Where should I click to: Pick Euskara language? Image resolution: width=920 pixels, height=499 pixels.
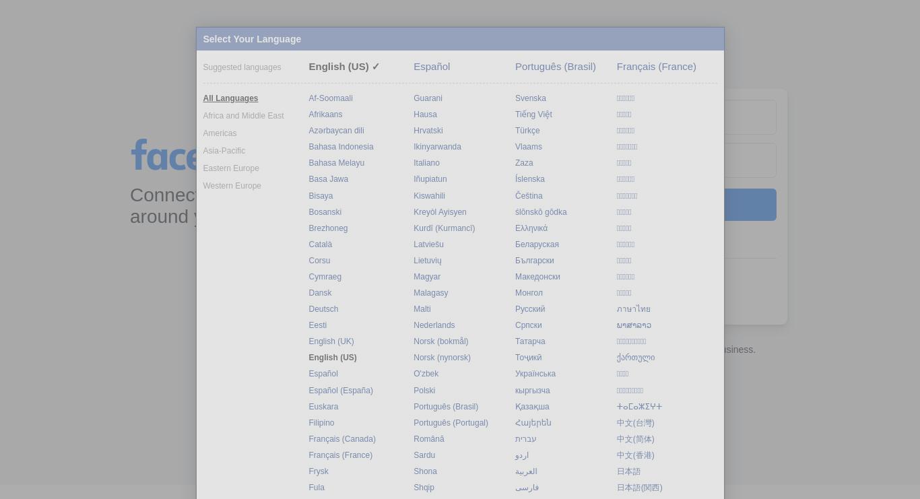click(x=323, y=407)
